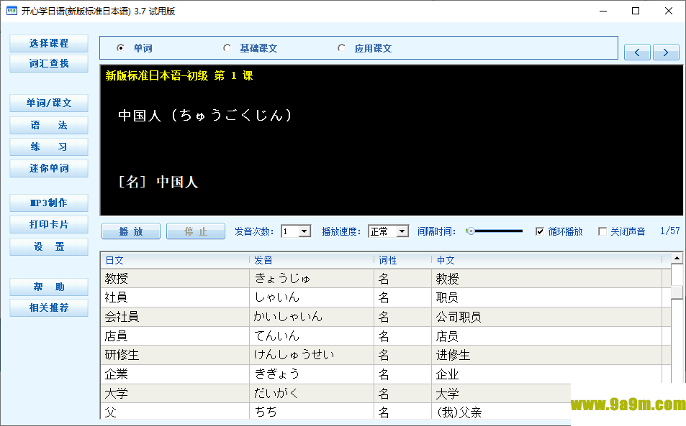
Task: Enable the 关闭声音 mute checkbox
Action: (x=603, y=231)
